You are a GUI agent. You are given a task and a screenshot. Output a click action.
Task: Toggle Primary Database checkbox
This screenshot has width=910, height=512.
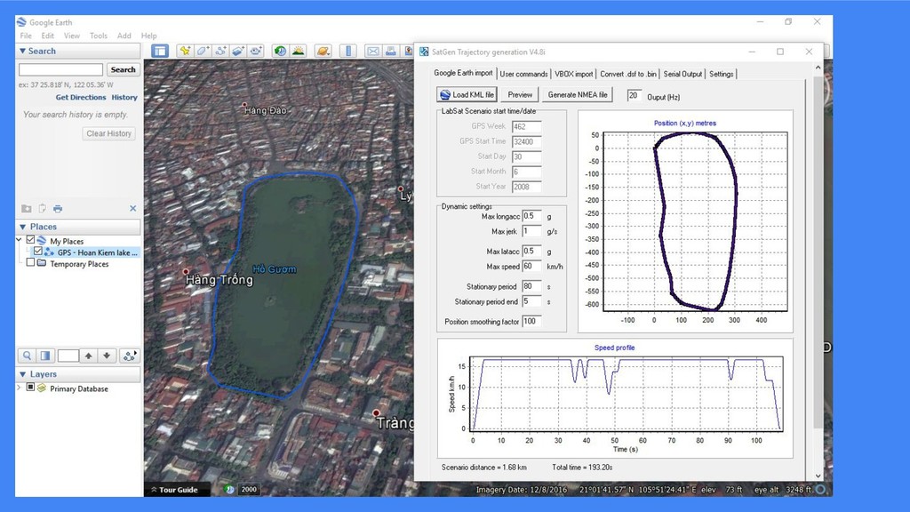point(31,388)
